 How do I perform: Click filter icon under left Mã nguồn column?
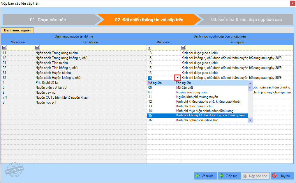point(4,48)
